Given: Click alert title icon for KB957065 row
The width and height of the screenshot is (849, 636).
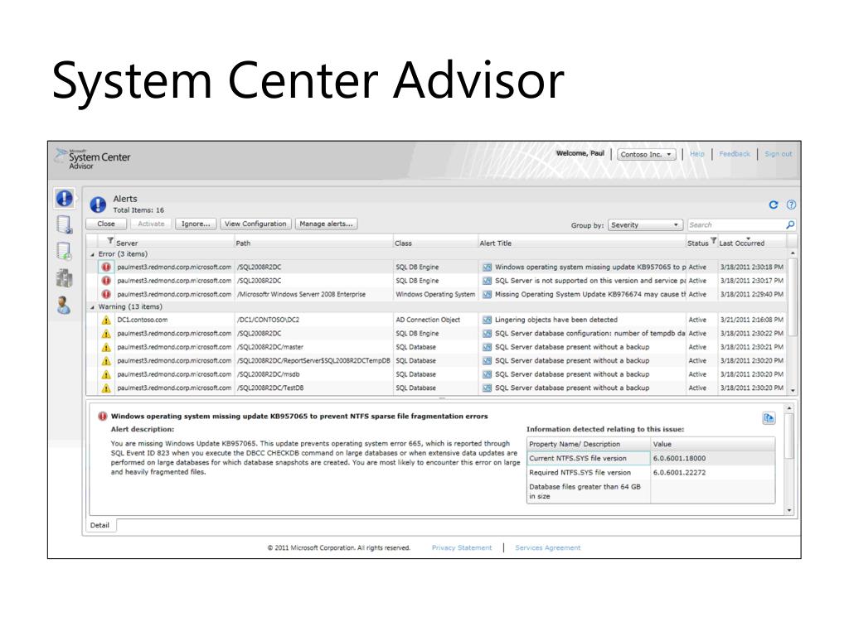Looking at the screenshot, I should [487, 267].
